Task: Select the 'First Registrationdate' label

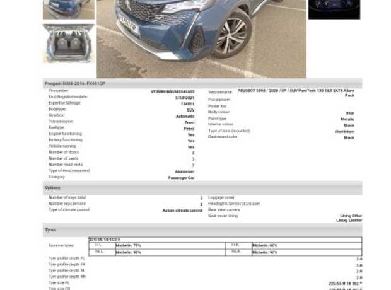Action: (68, 96)
